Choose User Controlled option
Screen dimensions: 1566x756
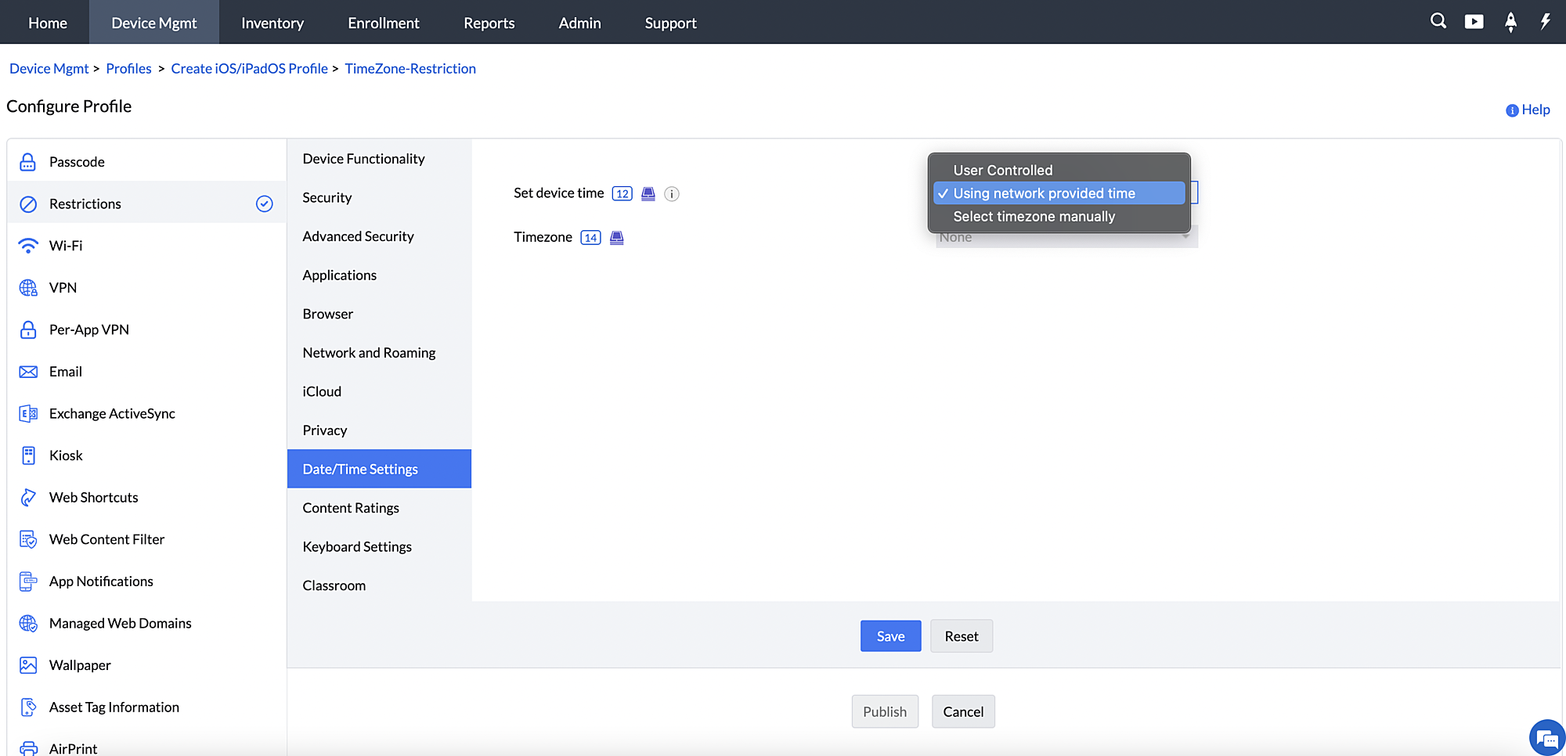[1002, 171]
